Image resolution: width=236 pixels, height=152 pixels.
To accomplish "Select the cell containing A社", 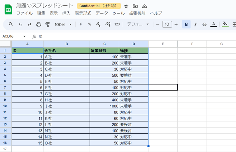I will point(66,57).
